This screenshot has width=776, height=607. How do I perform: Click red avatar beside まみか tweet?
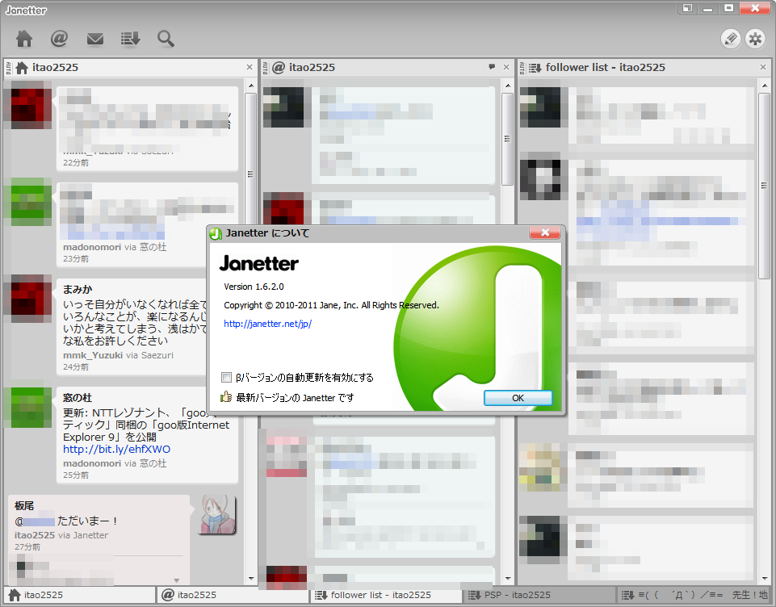pos(30,298)
